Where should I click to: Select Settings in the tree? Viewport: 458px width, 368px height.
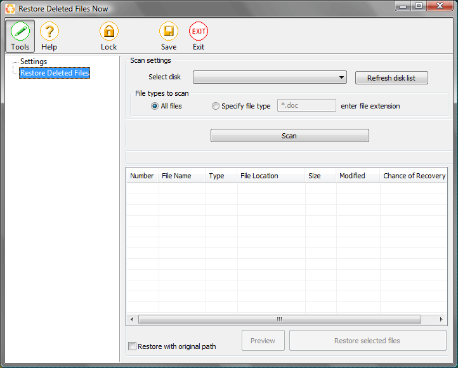[34, 62]
